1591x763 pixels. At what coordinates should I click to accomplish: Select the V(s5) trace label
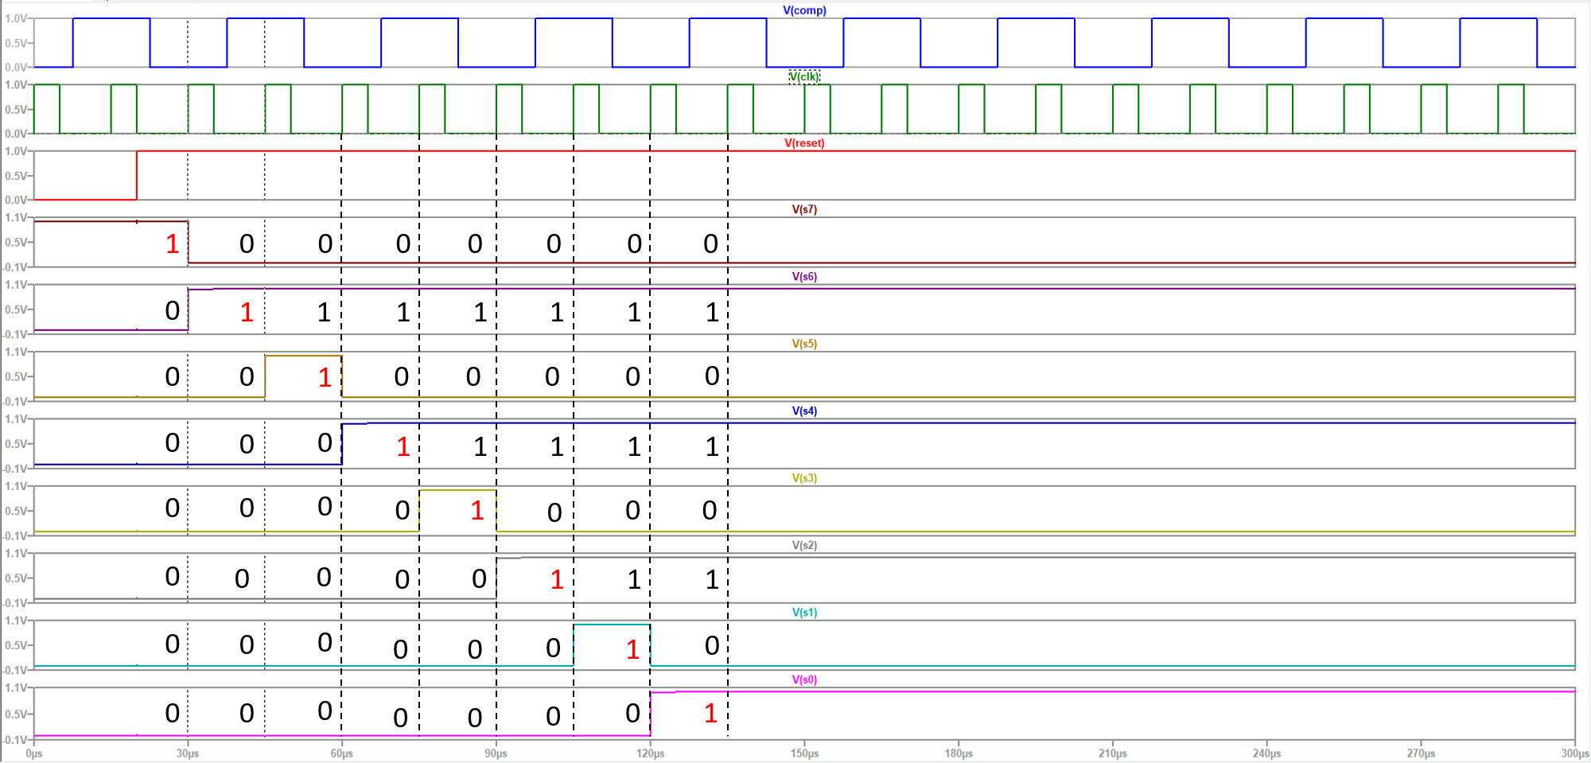click(804, 344)
